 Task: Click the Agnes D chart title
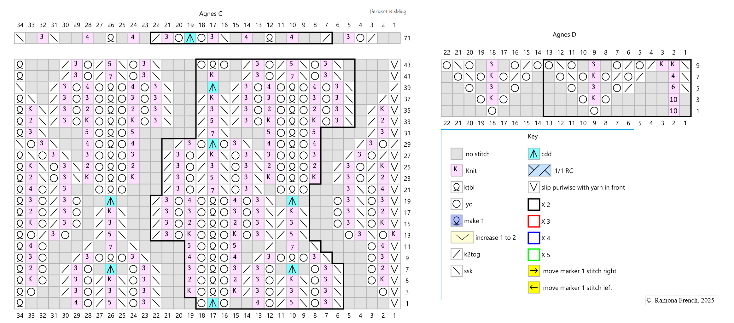564,35
